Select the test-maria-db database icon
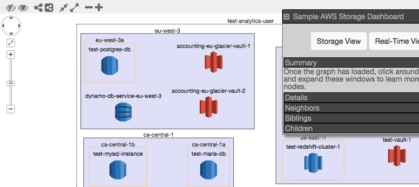Viewport: 419px width, 187px height. pos(209,170)
